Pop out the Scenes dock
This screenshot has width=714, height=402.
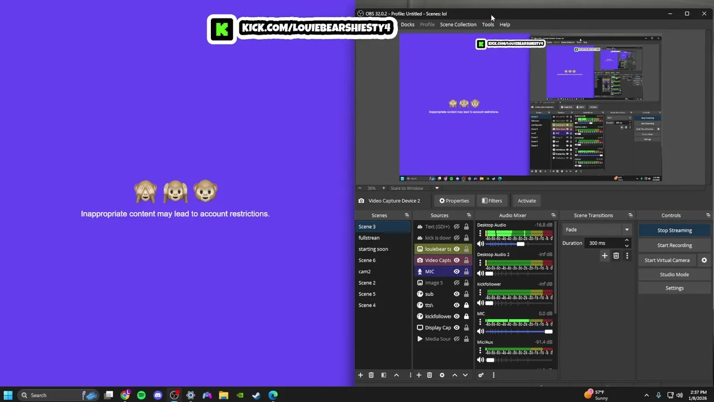(x=407, y=216)
